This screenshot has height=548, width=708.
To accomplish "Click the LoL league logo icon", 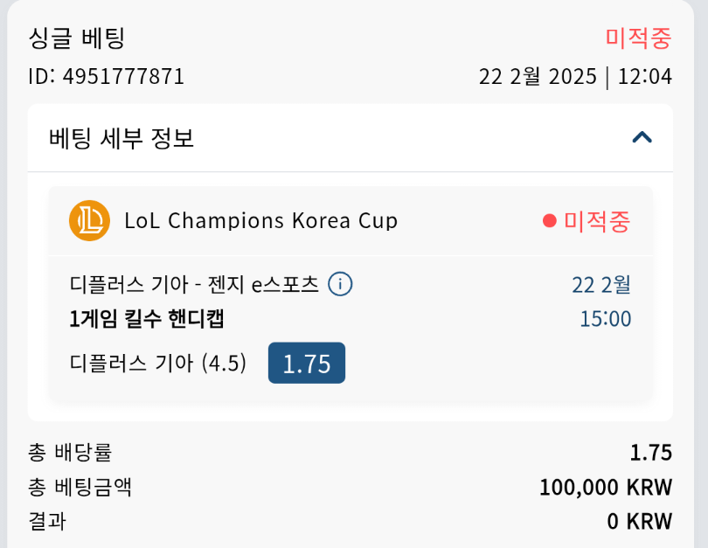I will click(x=89, y=221).
